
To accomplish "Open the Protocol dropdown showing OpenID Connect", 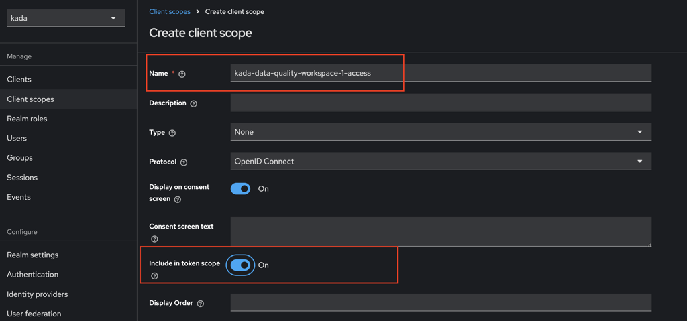I will click(440, 162).
